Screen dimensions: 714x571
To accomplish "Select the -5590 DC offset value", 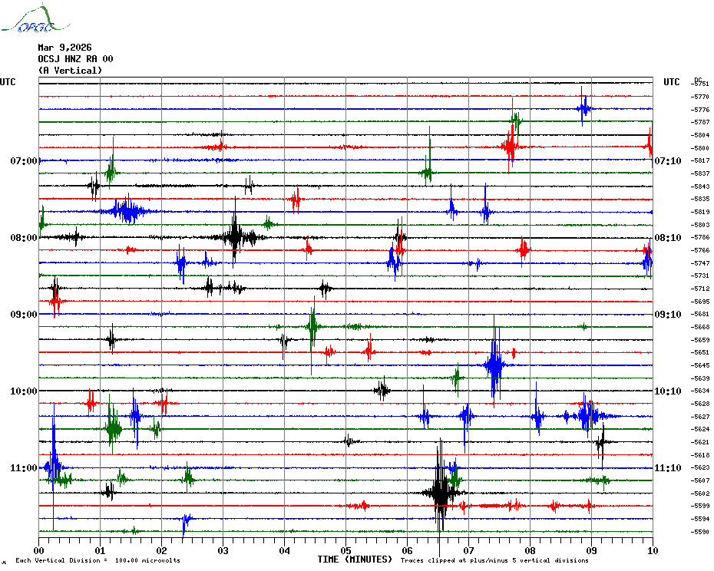I will 700,532.
